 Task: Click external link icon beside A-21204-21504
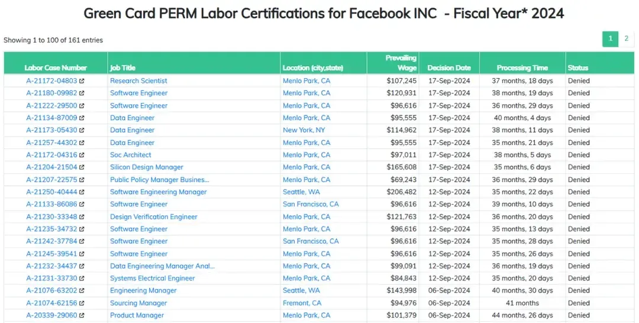(x=82, y=167)
